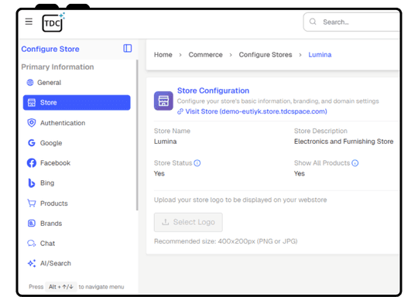The height and width of the screenshot is (297, 418).
Task: Click the Primary Information section label
Action: [x=57, y=67]
